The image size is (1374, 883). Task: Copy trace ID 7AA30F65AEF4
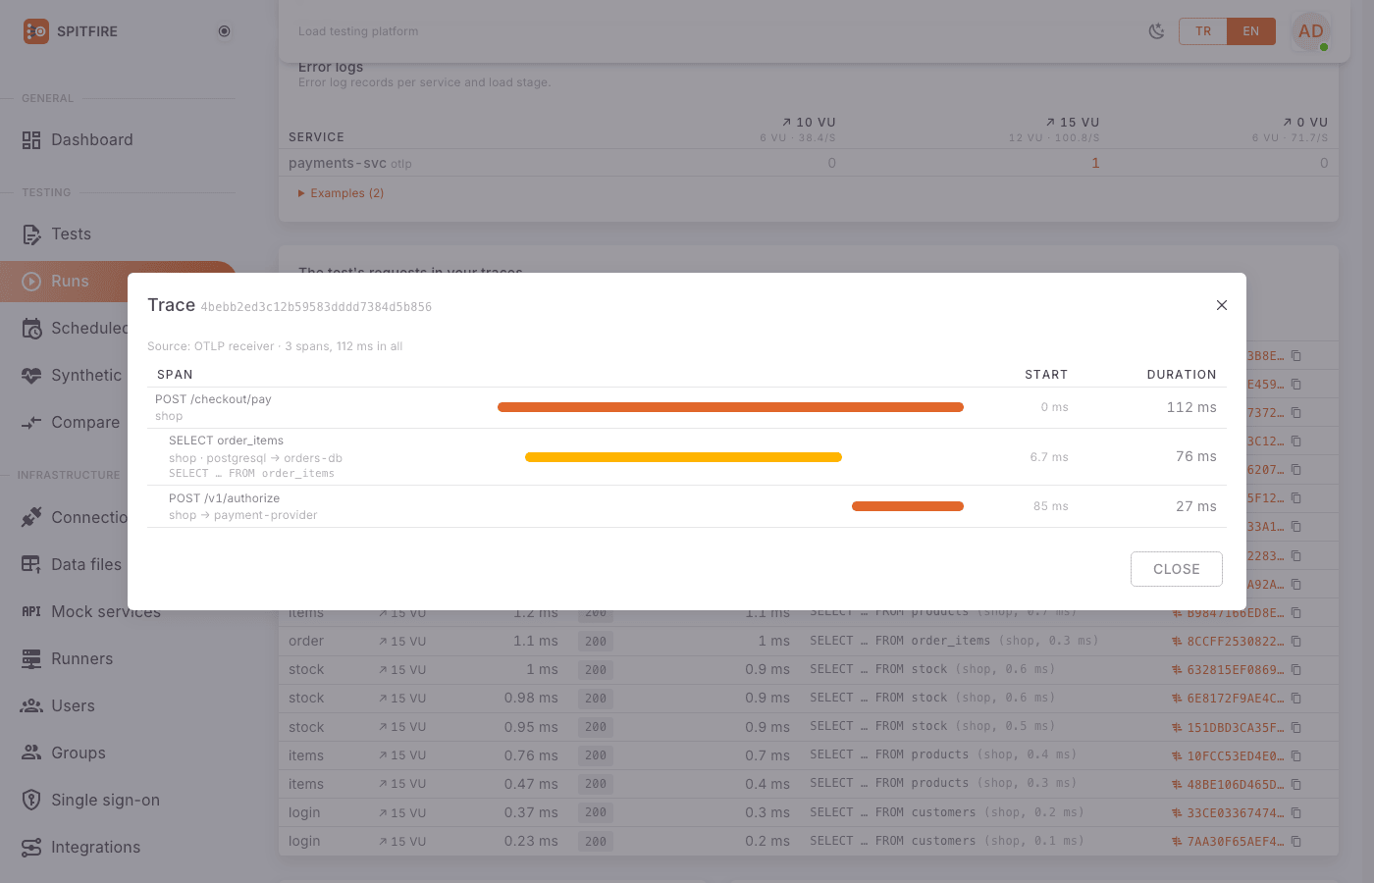click(x=1296, y=842)
